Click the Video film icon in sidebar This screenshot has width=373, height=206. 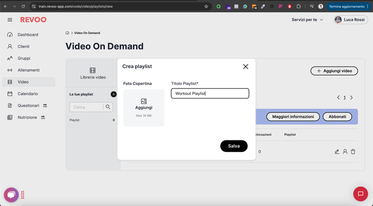10,82
